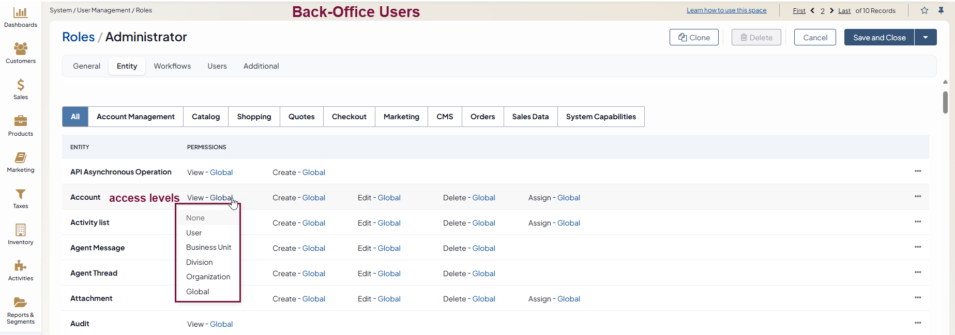The height and width of the screenshot is (335, 955).
Task: Click the Clone button
Action: (694, 37)
